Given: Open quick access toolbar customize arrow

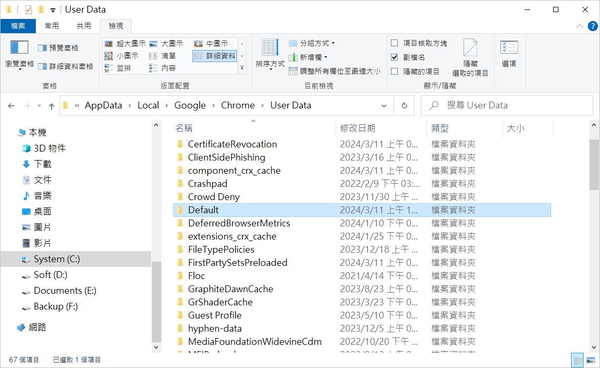Looking at the screenshot, I should (53, 11).
